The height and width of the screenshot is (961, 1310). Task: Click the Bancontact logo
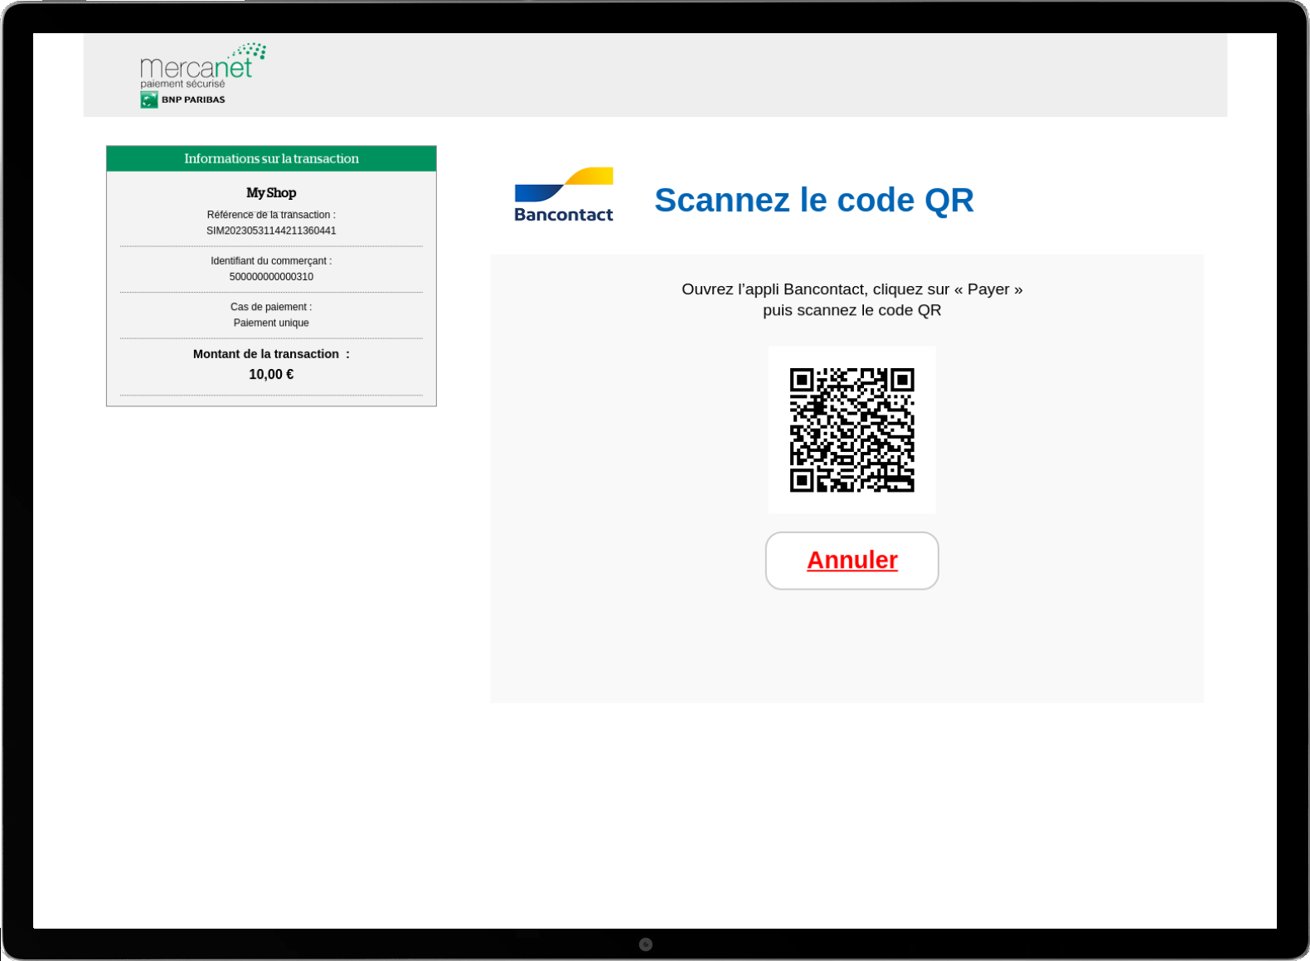coord(564,196)
